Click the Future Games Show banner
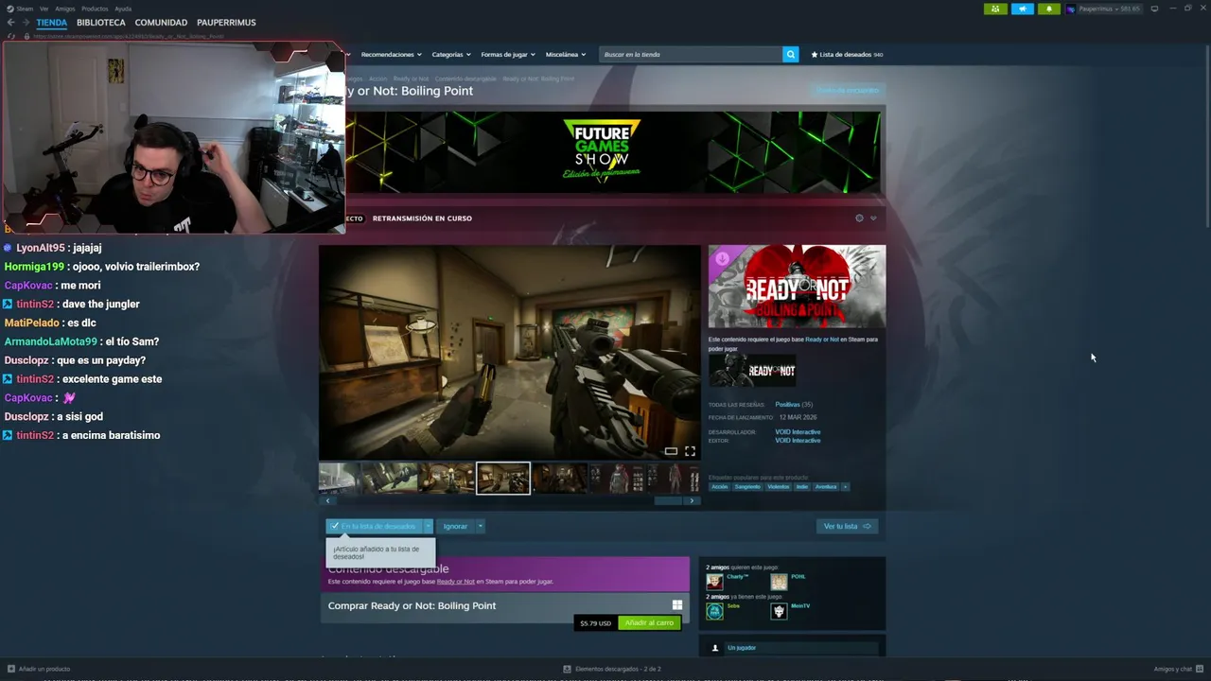Screen dimensions: 1211x681 (x=613, y=151)
